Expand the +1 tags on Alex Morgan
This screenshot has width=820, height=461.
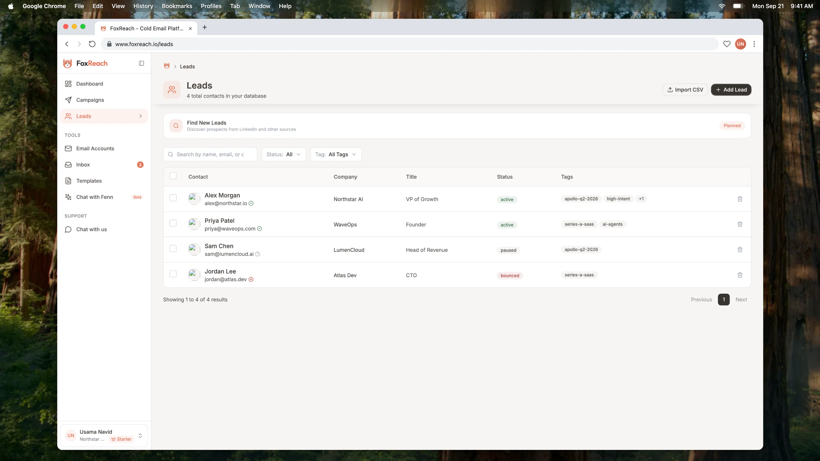(641, 199)
